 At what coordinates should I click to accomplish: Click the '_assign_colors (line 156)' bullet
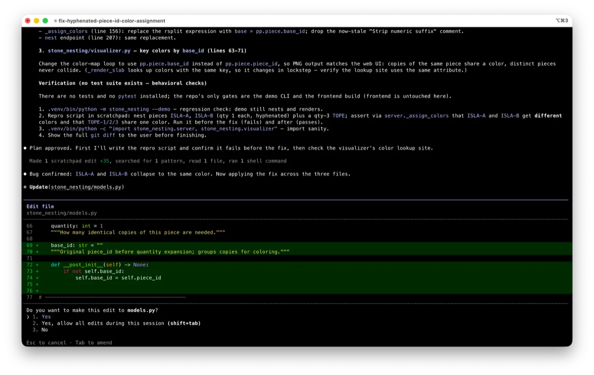pyautogui.click(x=251, y=31)
